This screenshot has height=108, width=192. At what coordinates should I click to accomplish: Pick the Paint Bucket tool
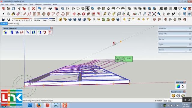(x=13, y=14)
